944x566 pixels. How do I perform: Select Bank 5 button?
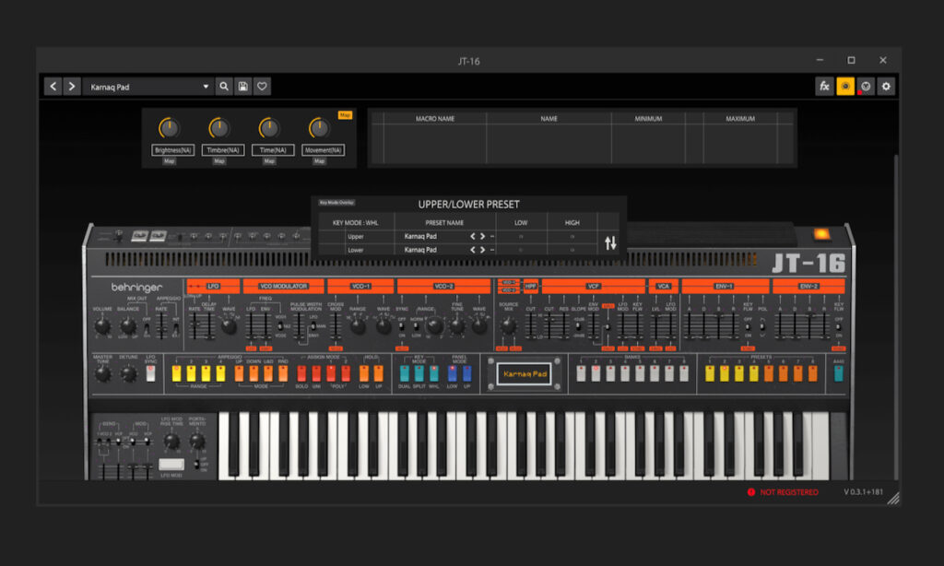640,373
